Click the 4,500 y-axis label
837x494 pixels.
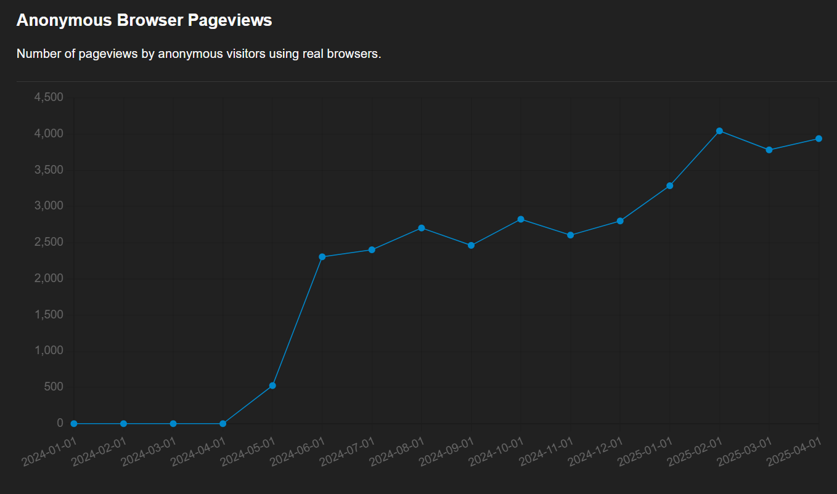(49, 97)
